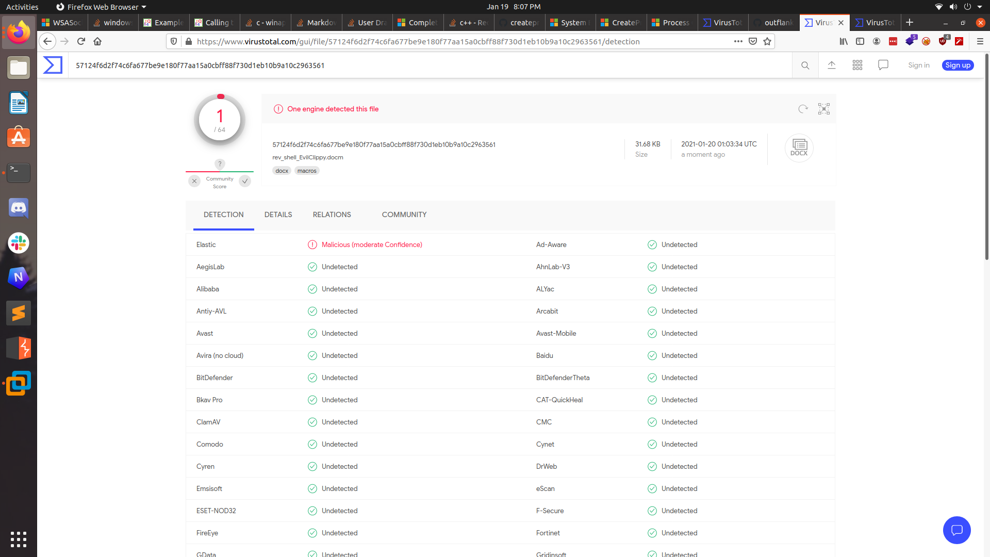Click the ESET-NOD32 engine name

point(216,511)
